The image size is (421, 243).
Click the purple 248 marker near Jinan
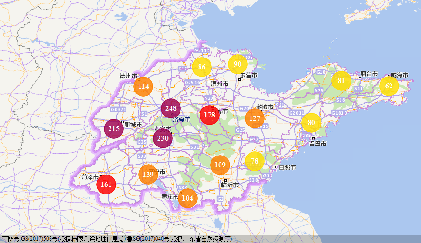tap(170, 108)
